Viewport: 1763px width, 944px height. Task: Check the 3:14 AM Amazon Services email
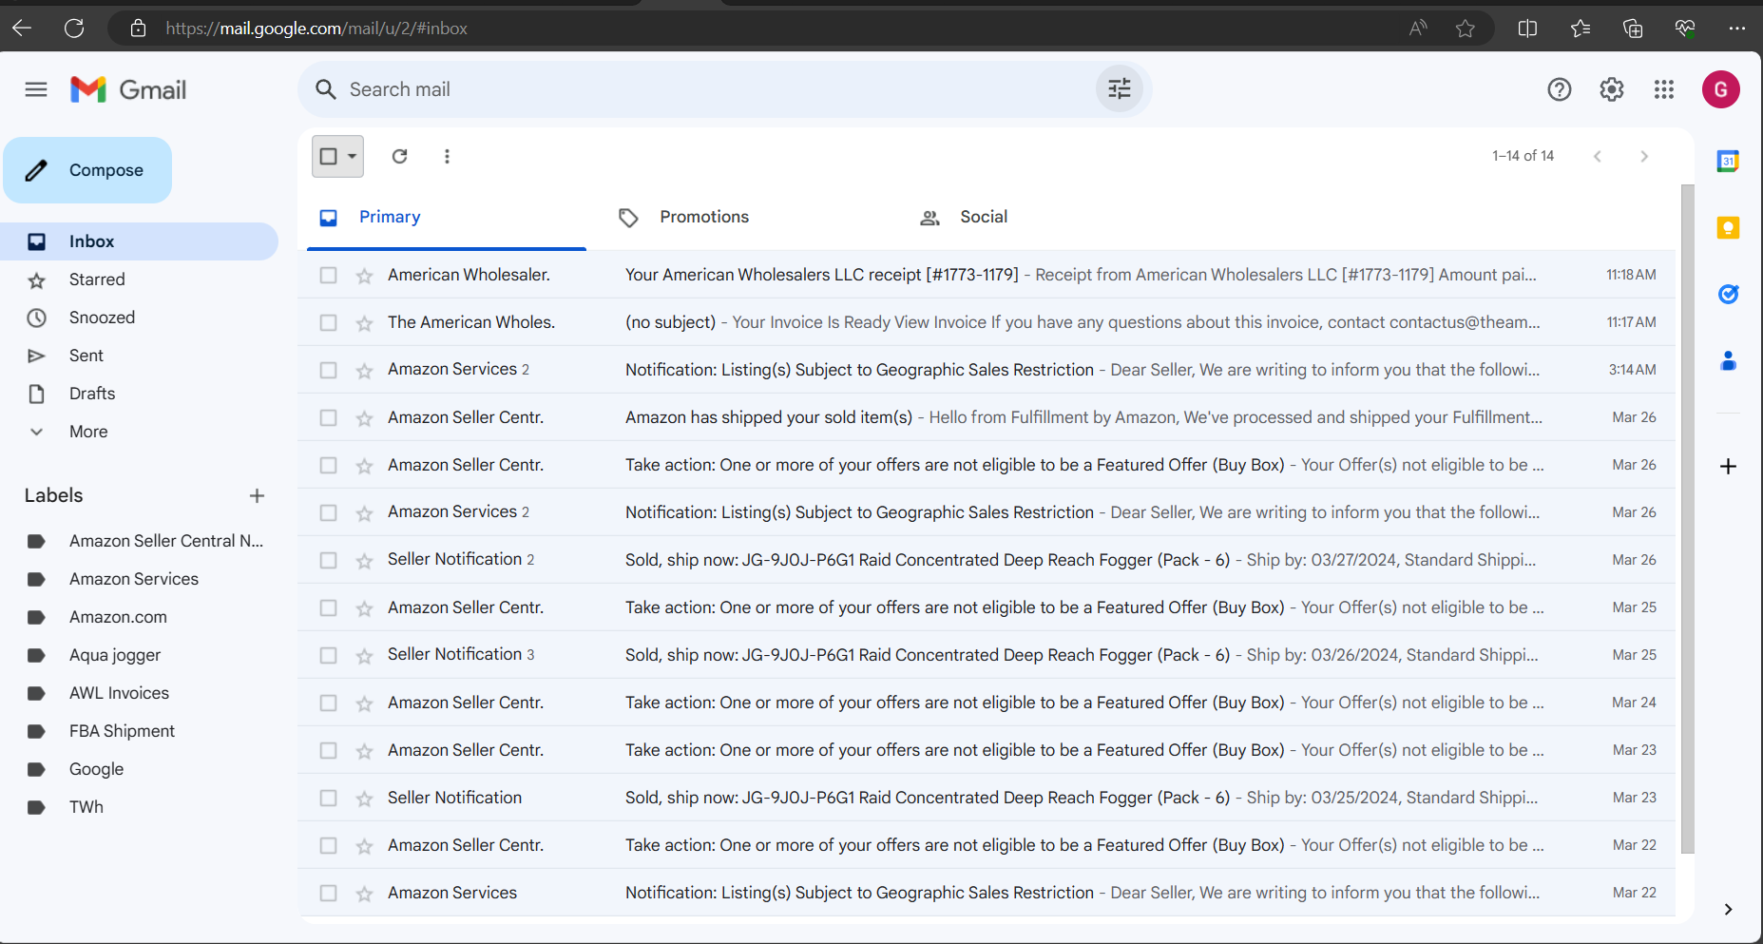coord(329,370)
